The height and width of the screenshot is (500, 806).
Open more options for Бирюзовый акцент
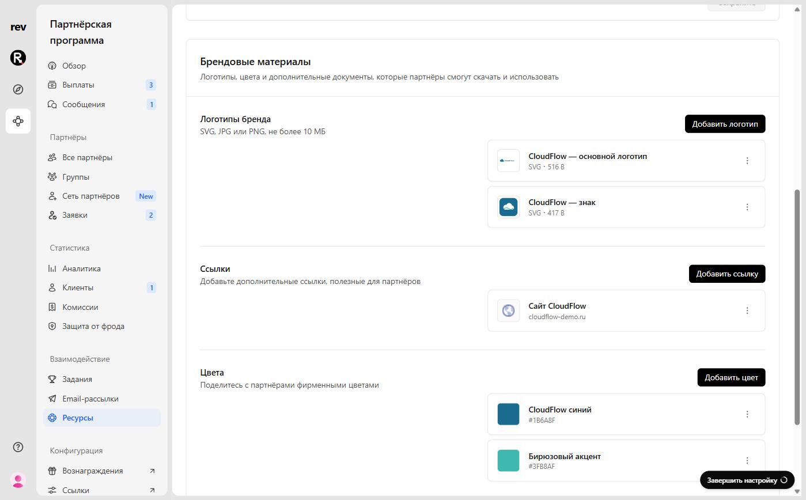point(747,460)
